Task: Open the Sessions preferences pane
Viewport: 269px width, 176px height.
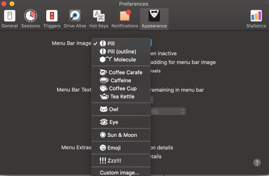Action: 30,19
